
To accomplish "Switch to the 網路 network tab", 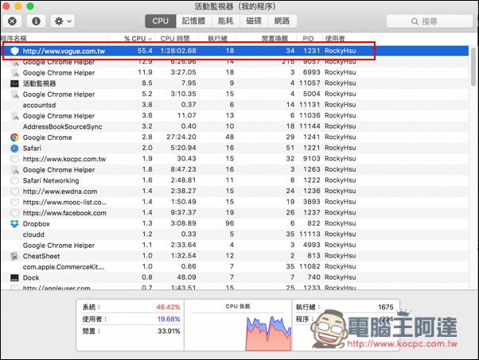I will (282, 21).
